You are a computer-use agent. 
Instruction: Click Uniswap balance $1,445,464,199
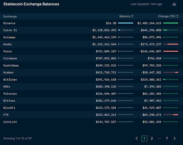coord(104,37)
